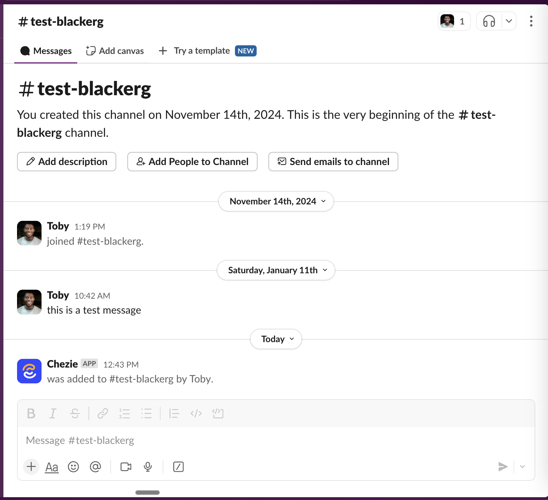548x500 pixels.
Task: Switch to the Messages tab
Action: coord(46,51)
